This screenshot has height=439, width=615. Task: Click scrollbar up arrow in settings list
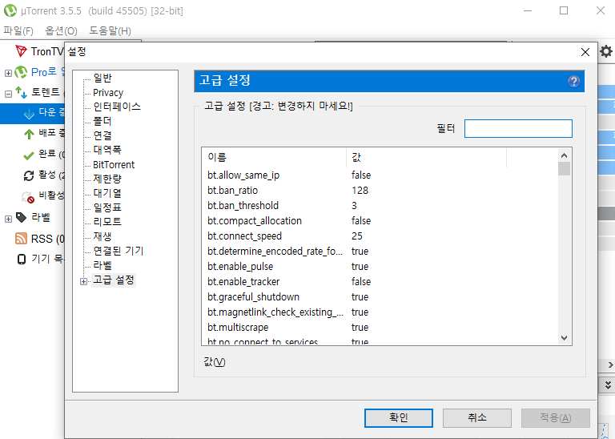(x=564, y=155)
